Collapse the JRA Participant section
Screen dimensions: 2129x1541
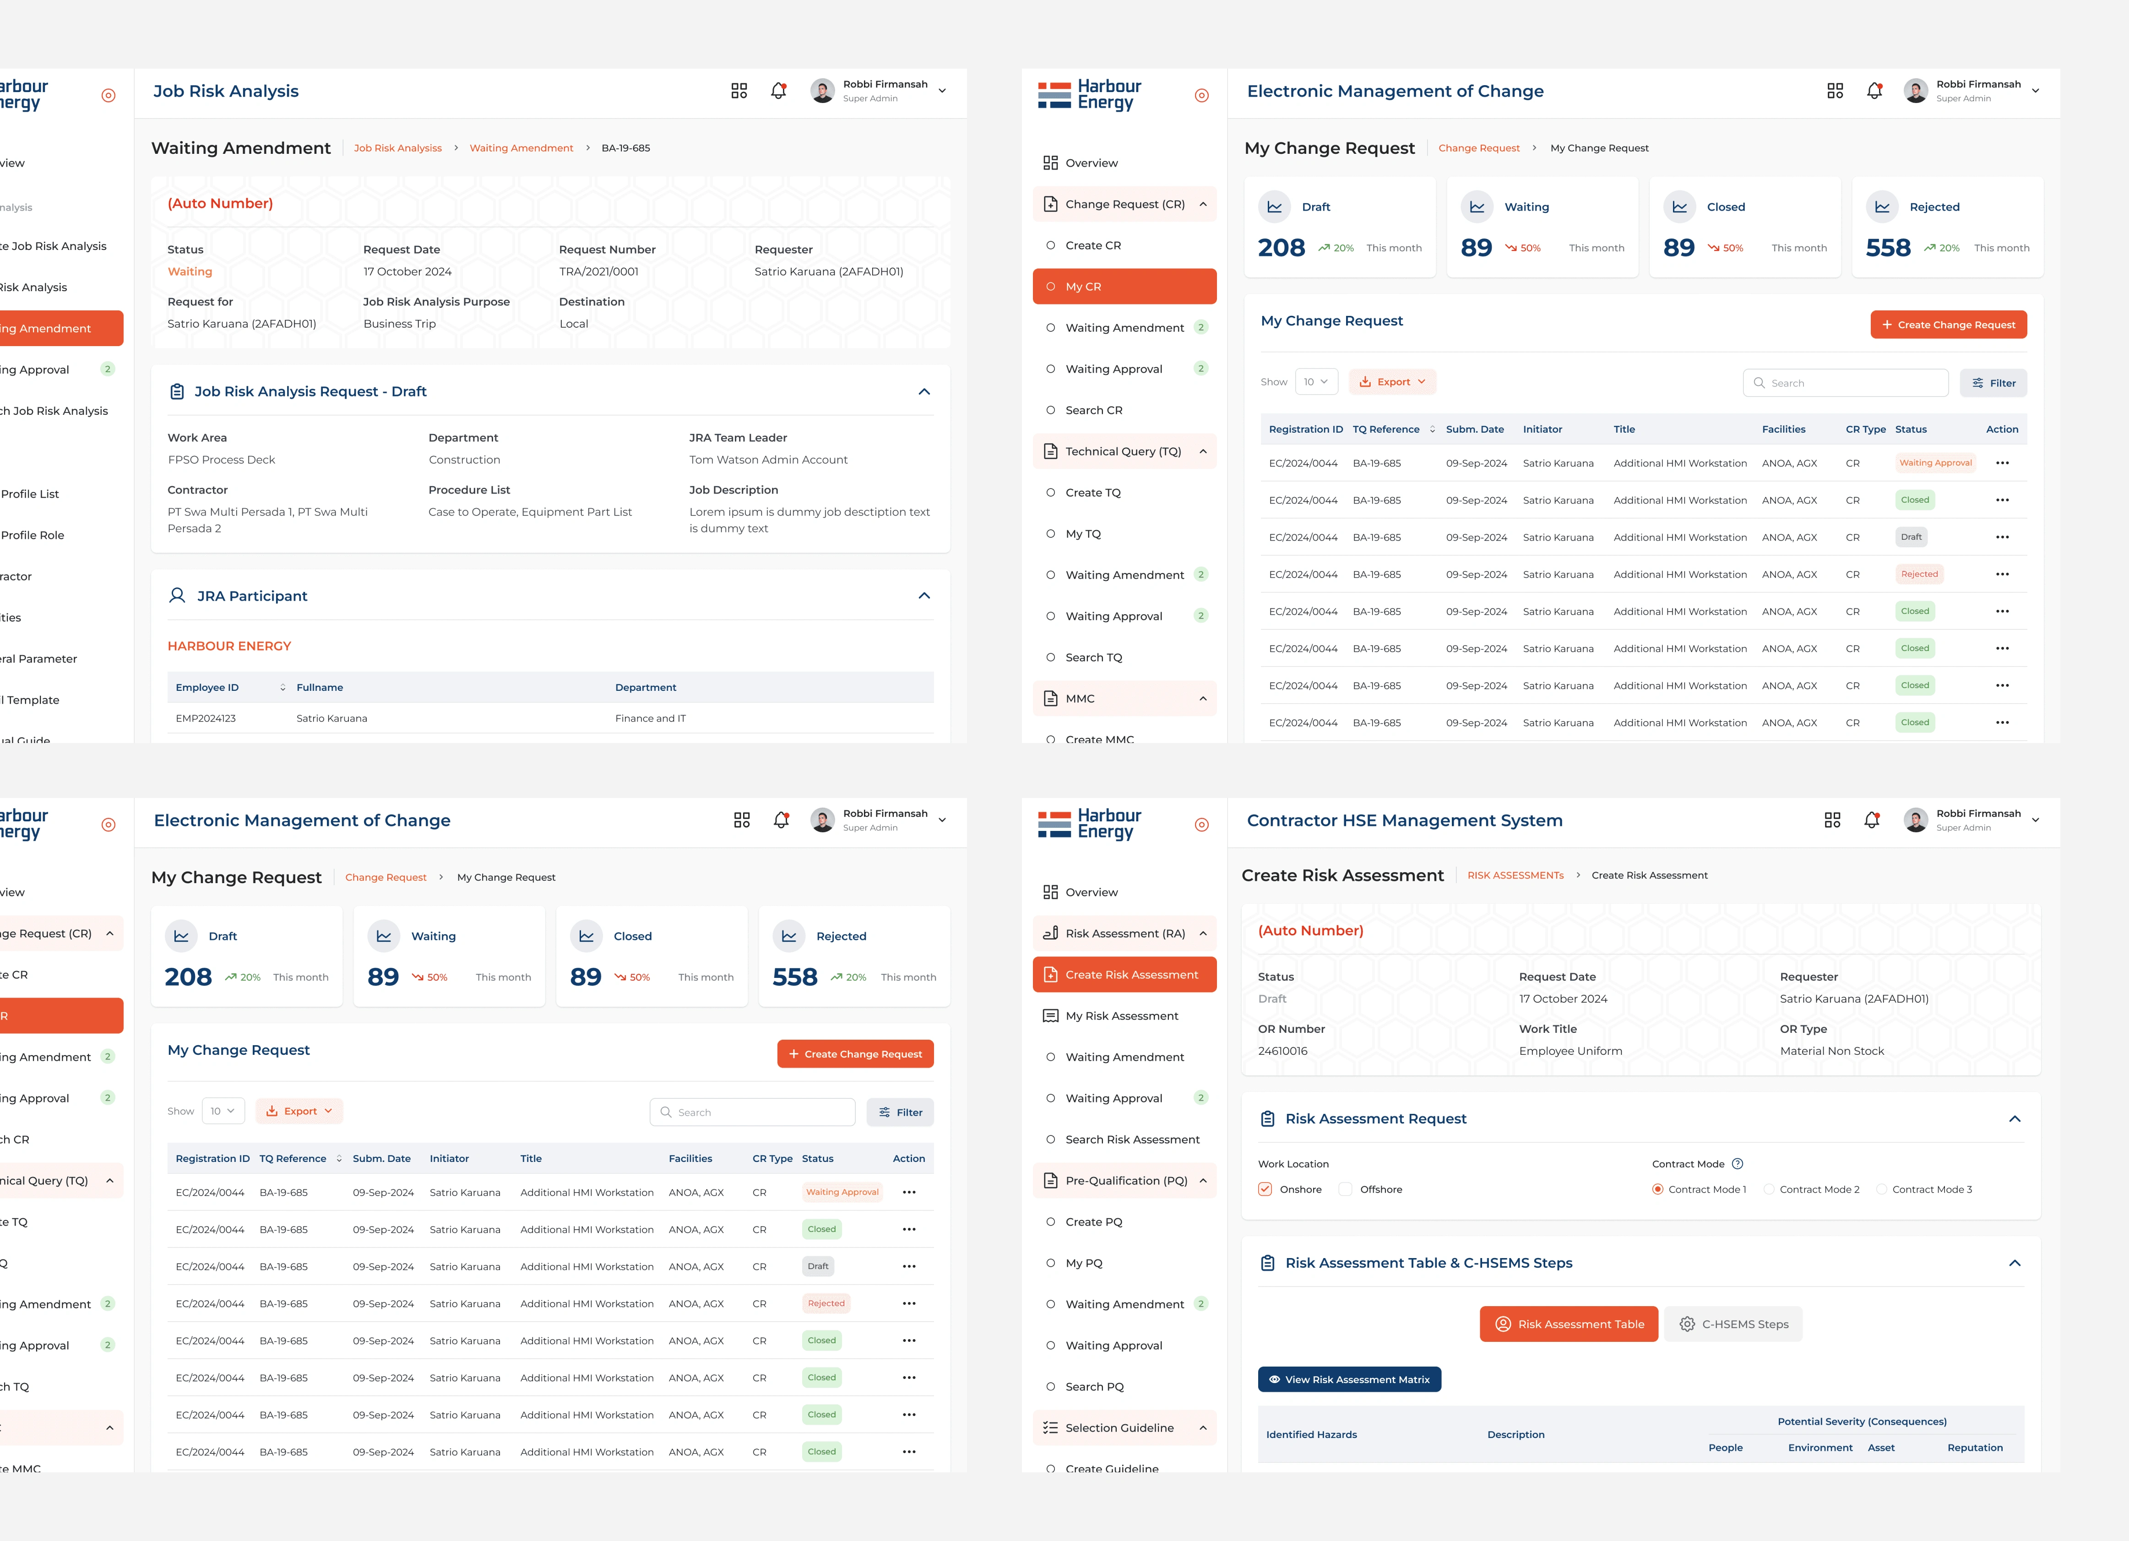pyautogui.click(x=923, y=596)
